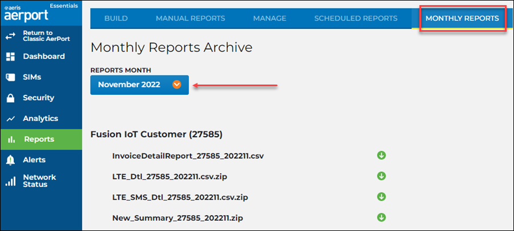Open the Manage tab
This screenshot has height=231, width=514.
[270, 19]
